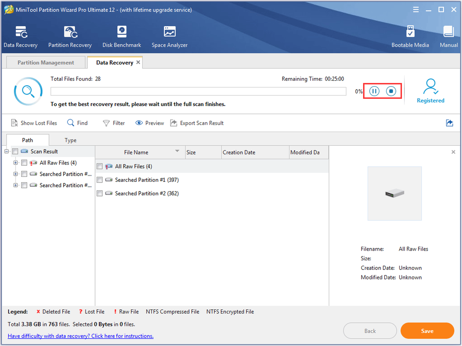The width and height of the screenshot is (462, 346).
Task: Click the export share icon at right
Action: [x=449, y=123]
